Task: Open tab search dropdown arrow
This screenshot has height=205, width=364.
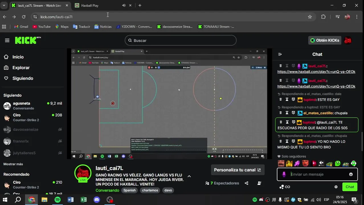Action: click(4, 5)
